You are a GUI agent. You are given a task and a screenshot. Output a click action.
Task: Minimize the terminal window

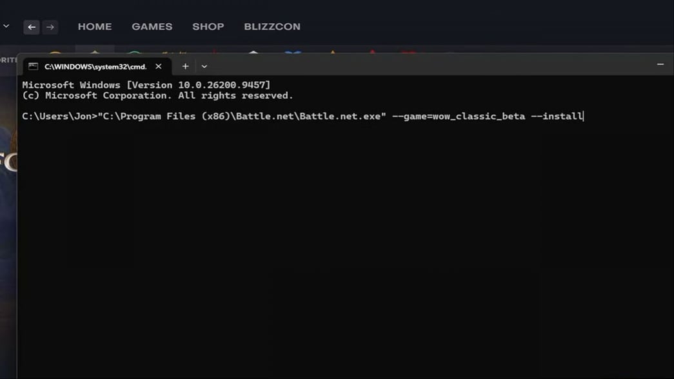click(660, 64)
